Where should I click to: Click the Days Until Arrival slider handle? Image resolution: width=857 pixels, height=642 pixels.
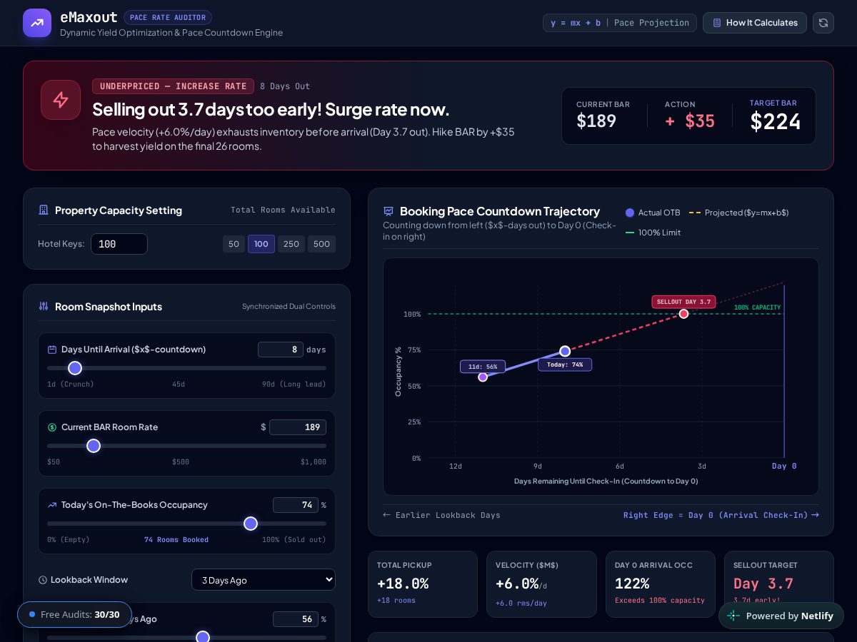(x=75, y=368)
